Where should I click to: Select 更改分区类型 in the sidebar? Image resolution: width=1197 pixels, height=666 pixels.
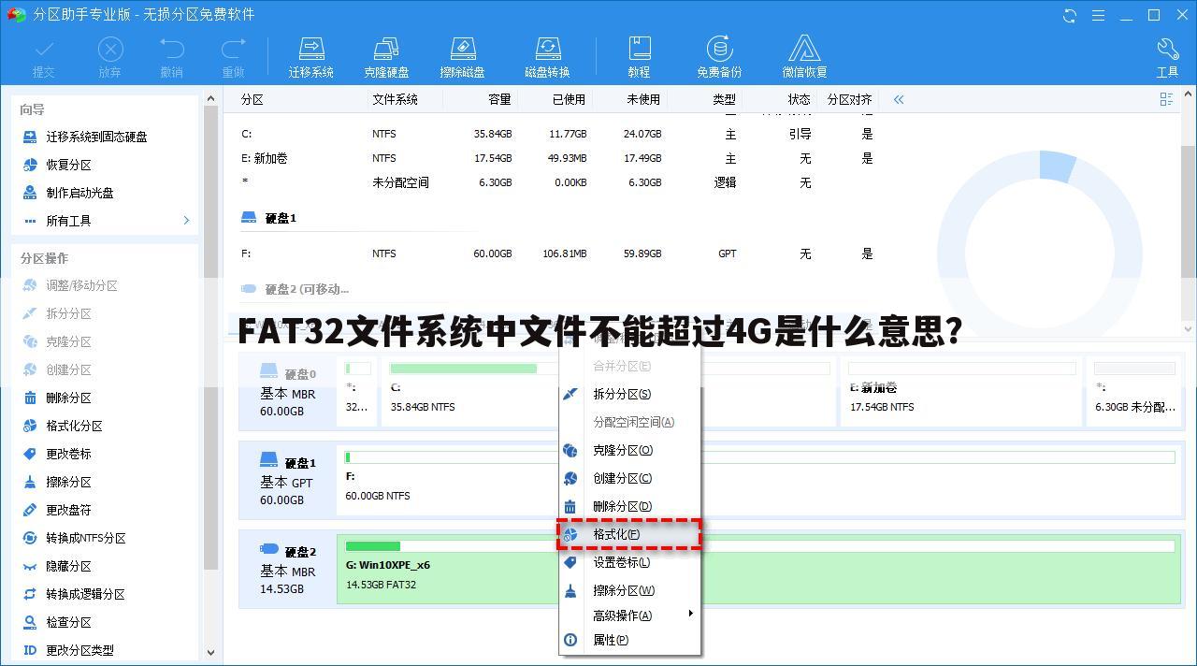point(79,650)
